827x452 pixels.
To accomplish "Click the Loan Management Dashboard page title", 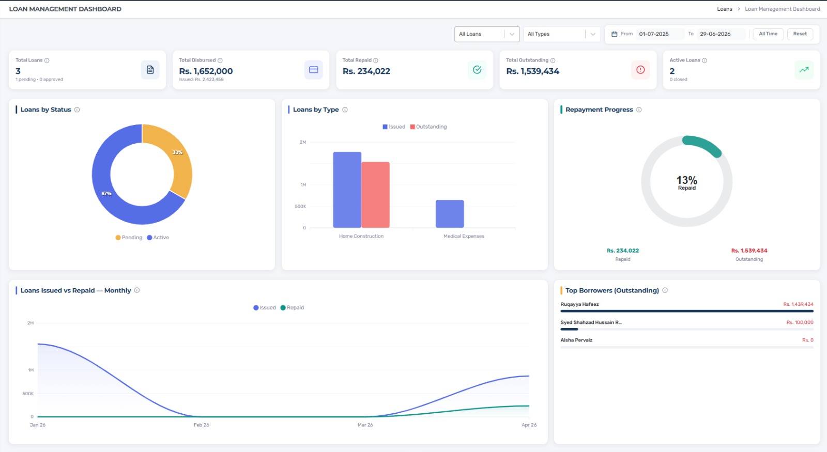I will pos(65,9).
